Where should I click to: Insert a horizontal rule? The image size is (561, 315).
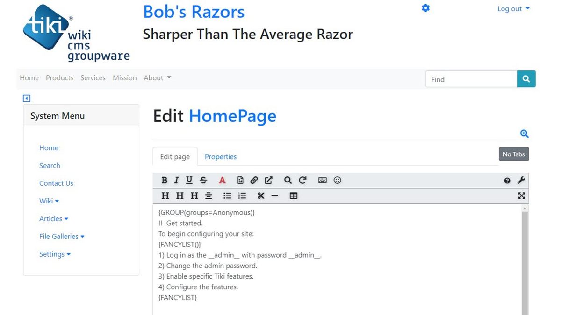pos(275,196)
